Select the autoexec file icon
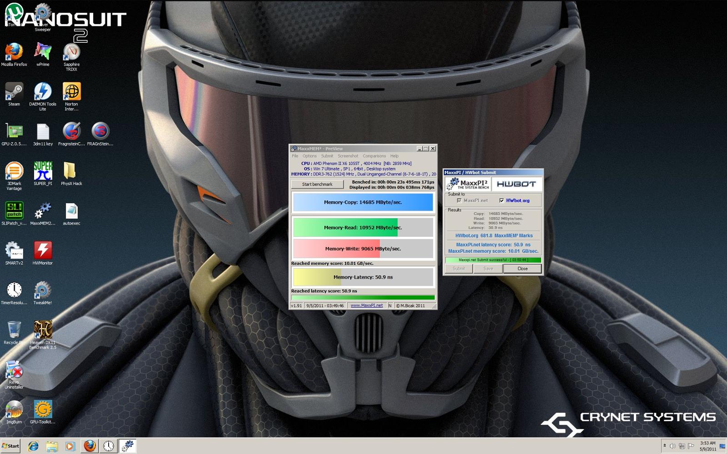727x454 pixels. (x=71, y=213)
